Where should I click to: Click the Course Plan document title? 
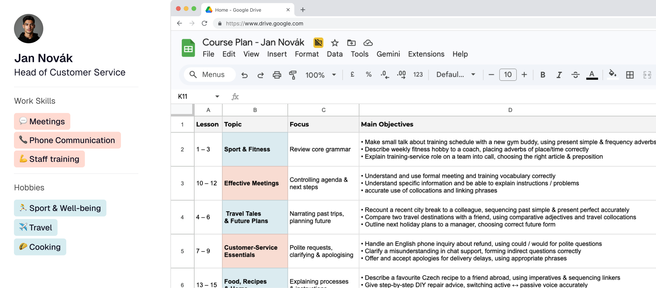pos(253,42)
